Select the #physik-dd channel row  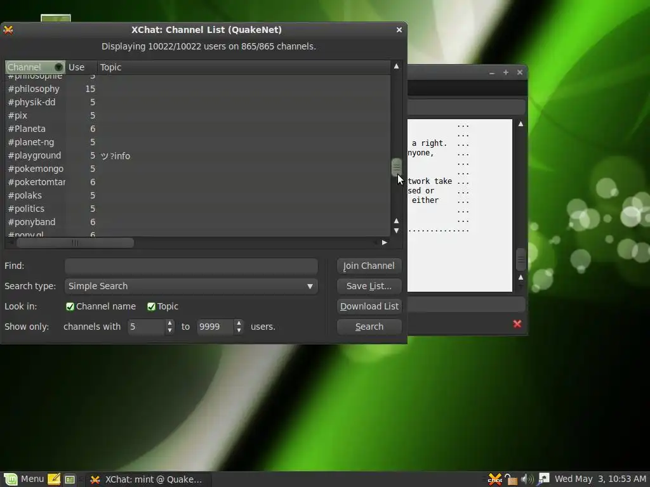pyautogui.click(x=197, y=102)
